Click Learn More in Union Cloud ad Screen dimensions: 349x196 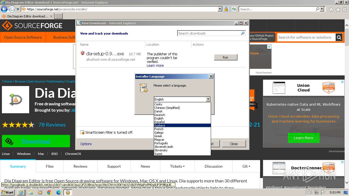(303, 138)
